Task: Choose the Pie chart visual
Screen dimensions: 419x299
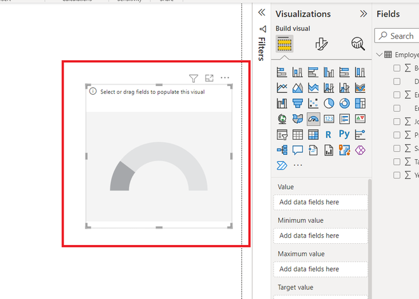Action: pyautogui.click(x=329, y=103)
